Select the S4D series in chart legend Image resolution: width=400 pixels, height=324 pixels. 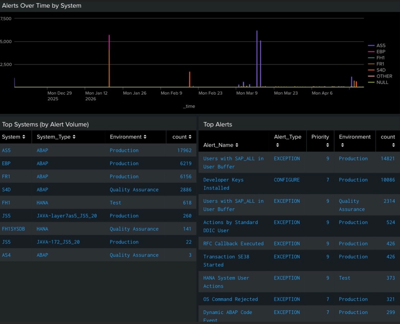pyautogui.click(x=380, y=70)
